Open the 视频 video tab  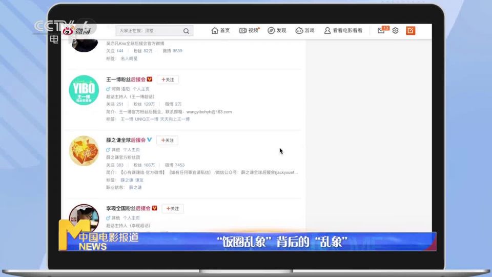(x=249, y=31)
